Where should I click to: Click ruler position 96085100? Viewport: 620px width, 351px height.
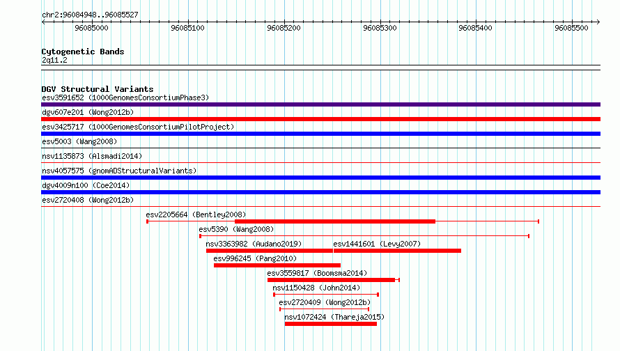187,28
